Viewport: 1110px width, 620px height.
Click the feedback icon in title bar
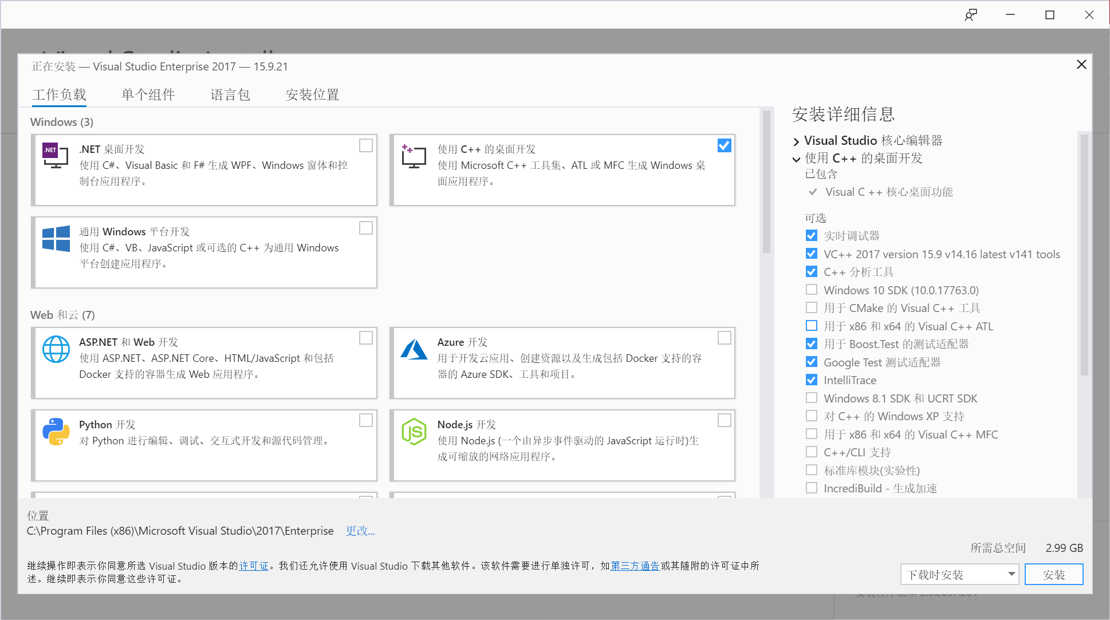(971, 15)
